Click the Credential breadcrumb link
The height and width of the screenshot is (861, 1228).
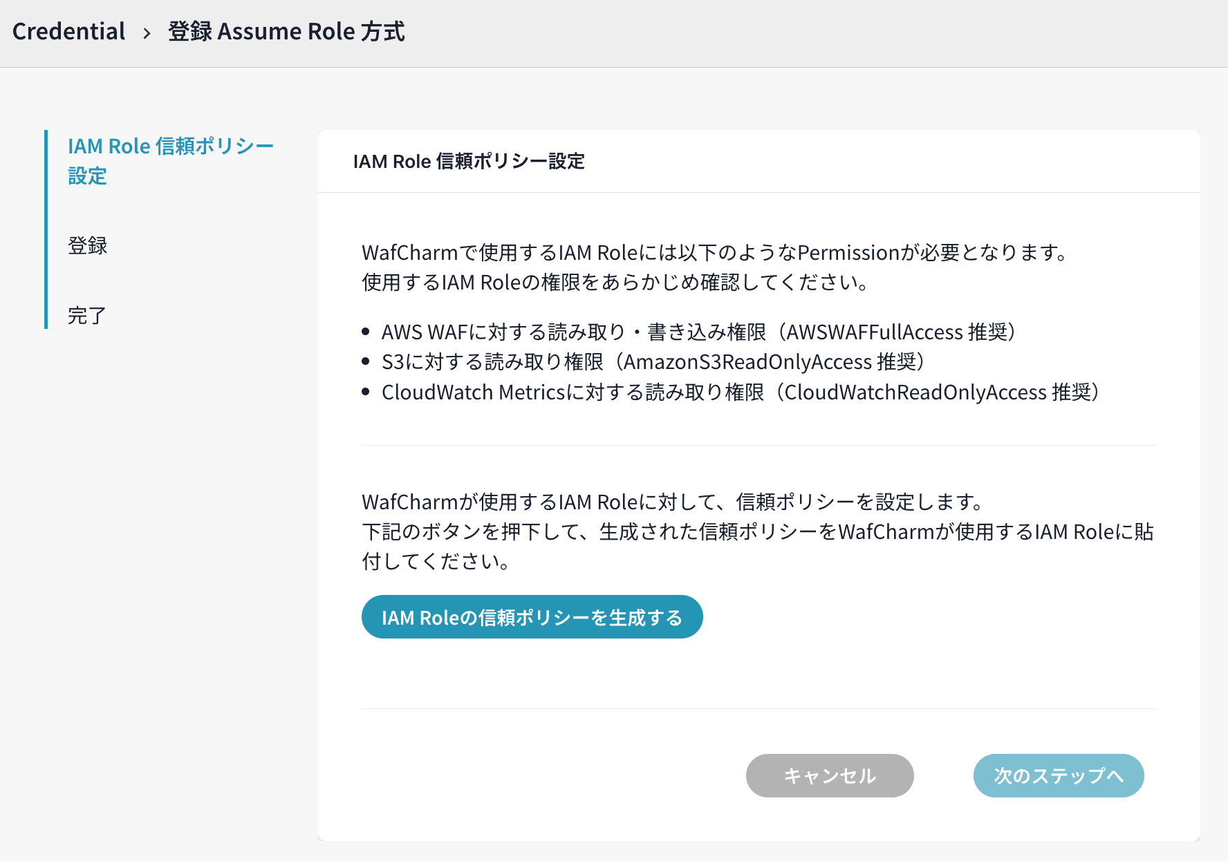[68, 32]
